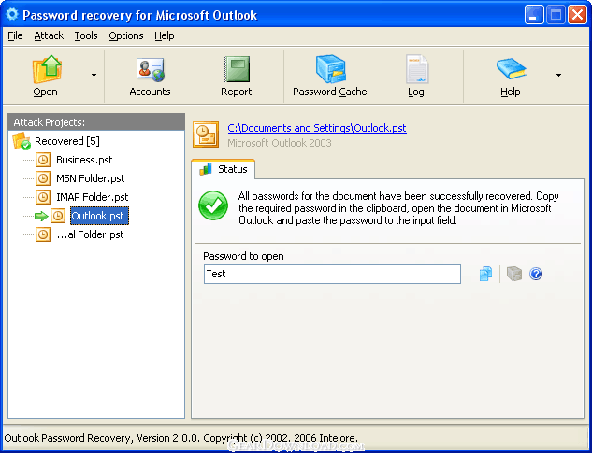Open the Report notebook icon

237,69
